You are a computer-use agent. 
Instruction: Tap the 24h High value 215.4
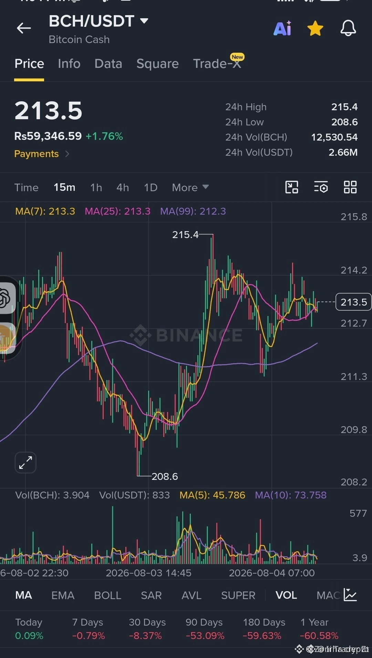[x=344, y=107]
